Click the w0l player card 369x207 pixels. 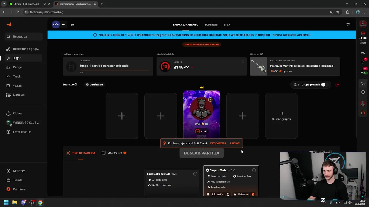(x=202, y=114)
